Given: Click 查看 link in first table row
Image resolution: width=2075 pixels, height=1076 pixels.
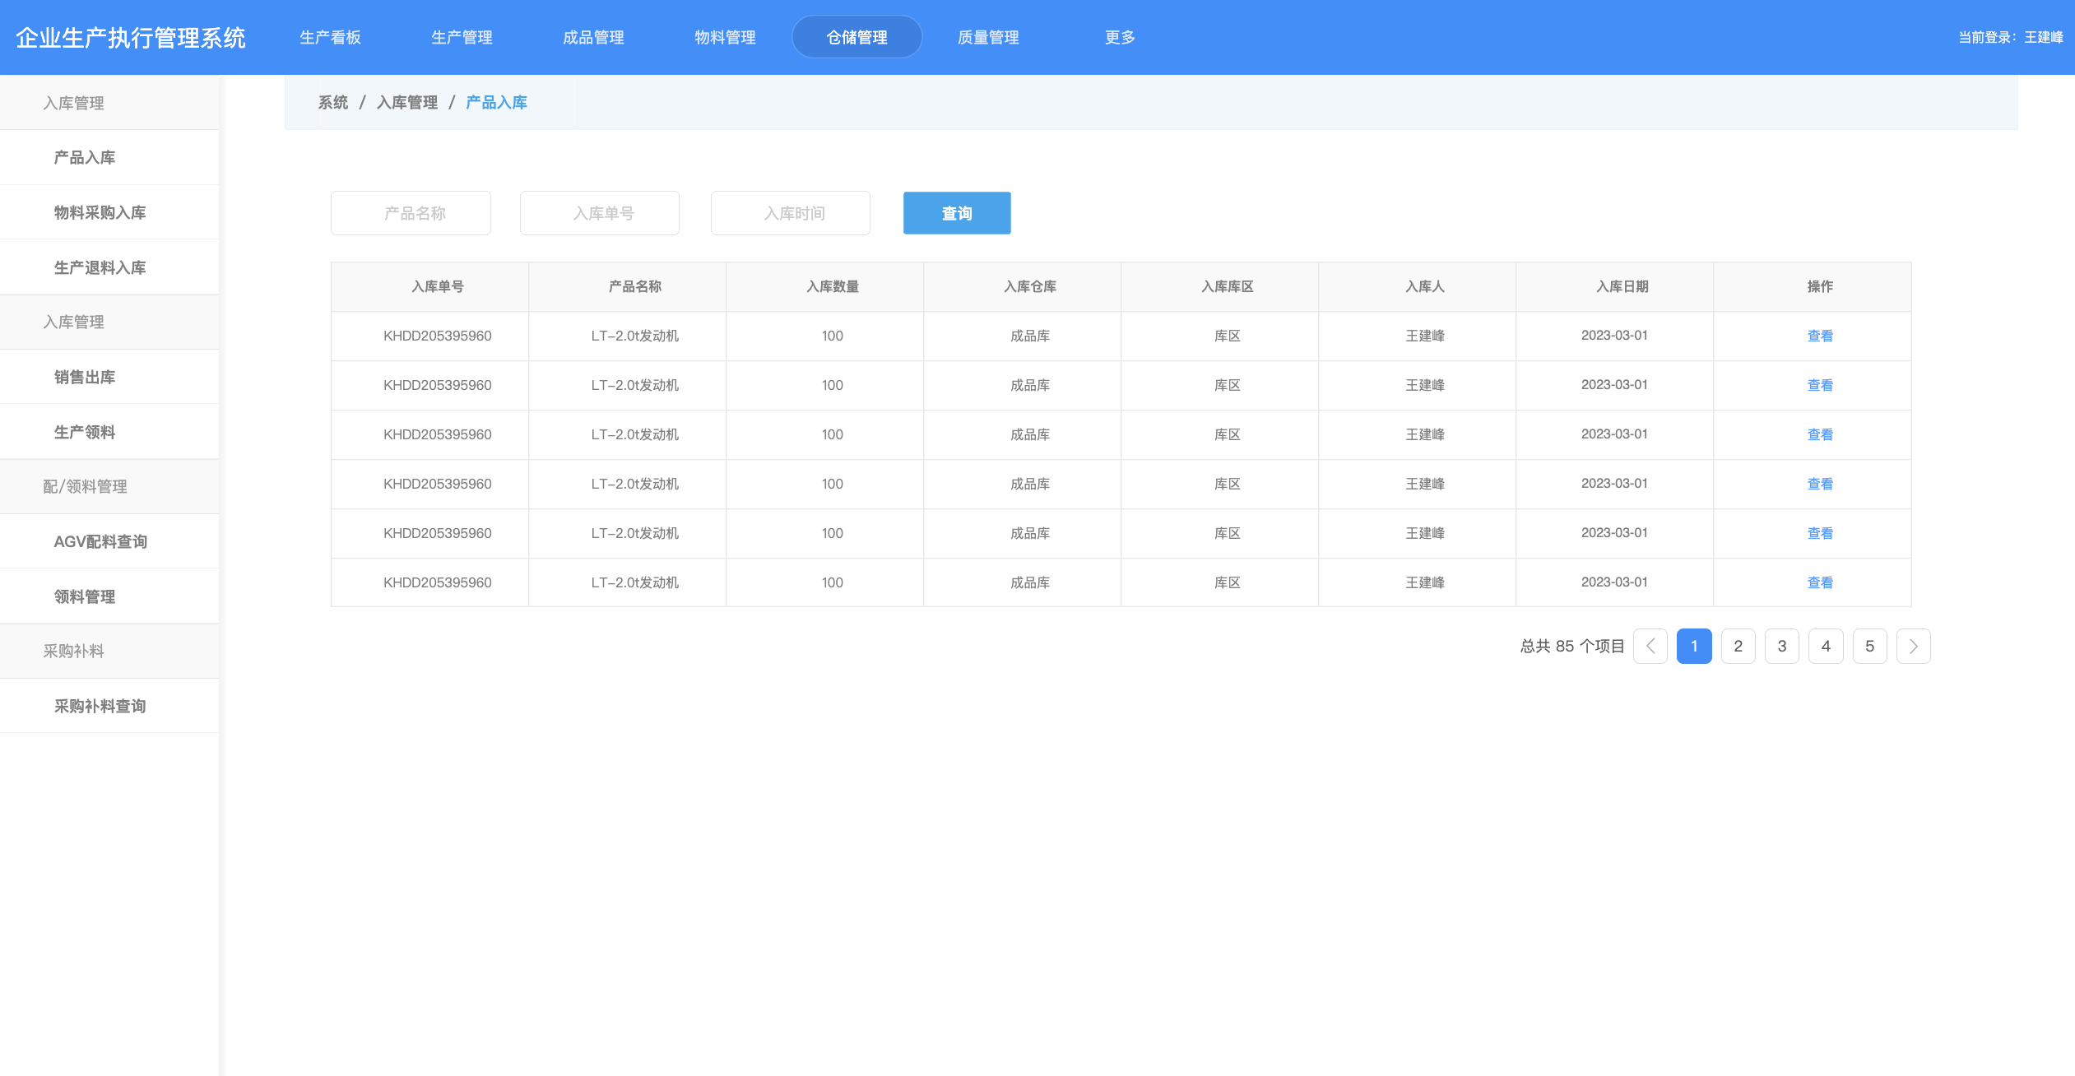Looking at the screenshot, I should 1819,336.
